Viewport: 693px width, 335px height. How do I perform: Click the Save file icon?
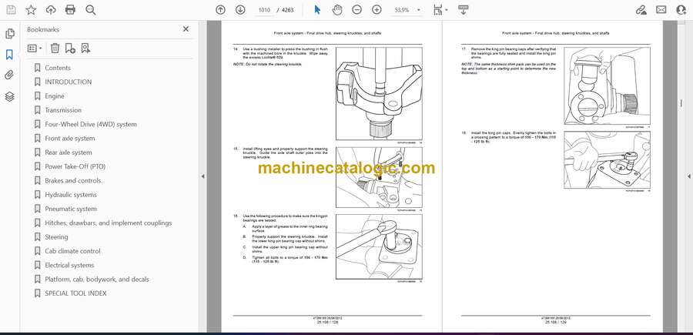point(11,10)
